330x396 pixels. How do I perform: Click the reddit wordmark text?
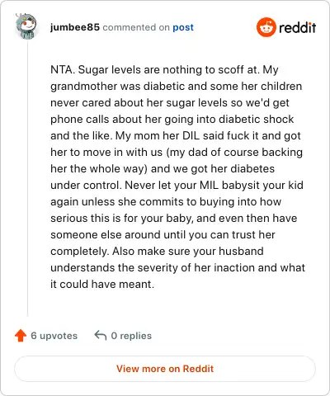tap(298, 27)
